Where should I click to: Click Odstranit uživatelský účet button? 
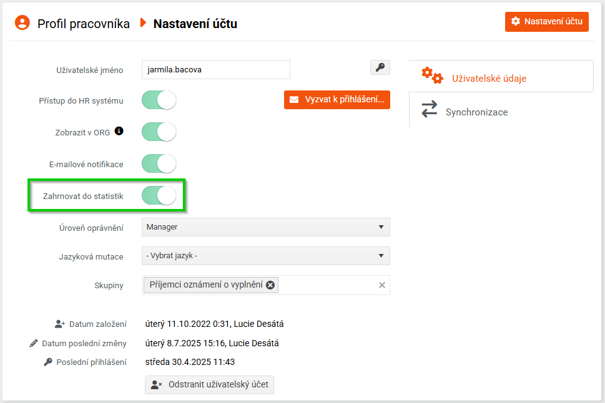pyautogui.click(x=210, y=385)
